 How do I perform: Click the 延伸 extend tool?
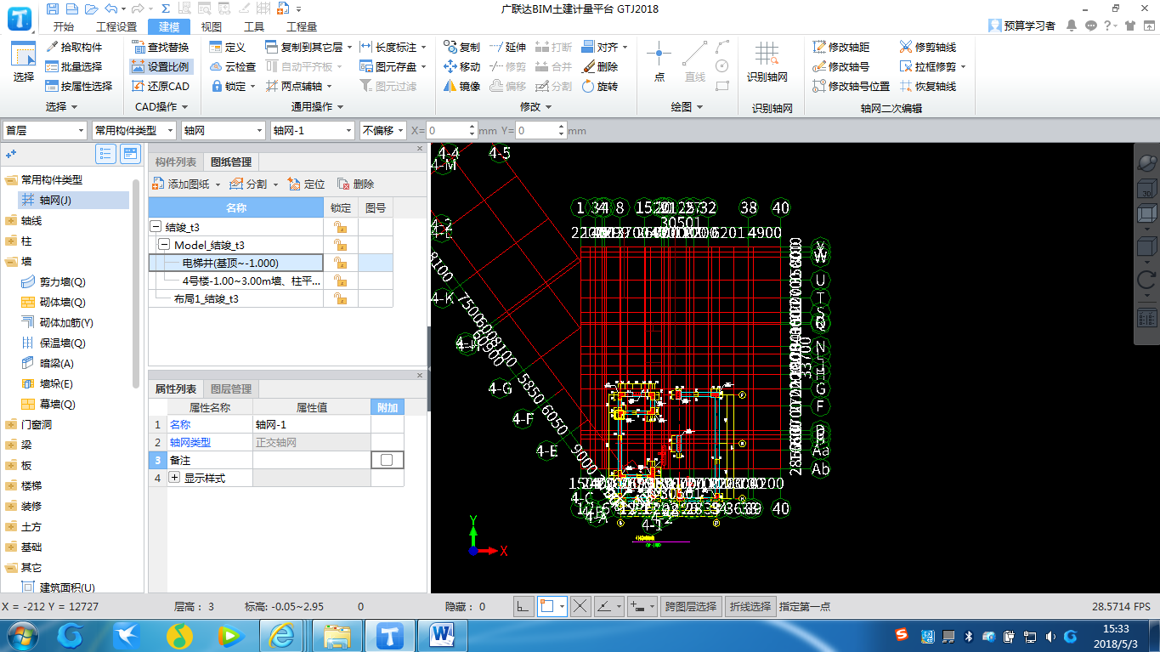pyautogui.click(x=507, y=47)
